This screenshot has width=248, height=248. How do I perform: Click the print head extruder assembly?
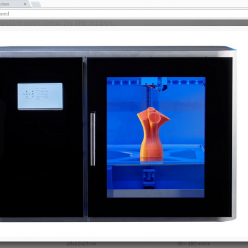155,84
